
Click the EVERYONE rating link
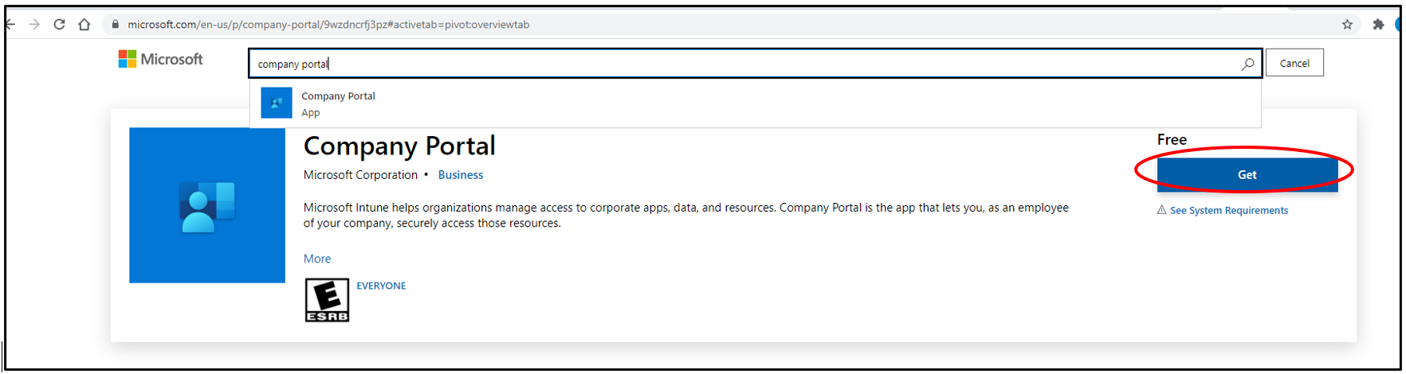click(x=381, y=286)
